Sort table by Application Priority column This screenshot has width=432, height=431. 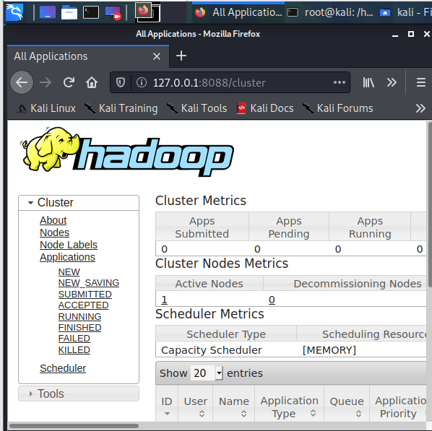click(398, 404)
